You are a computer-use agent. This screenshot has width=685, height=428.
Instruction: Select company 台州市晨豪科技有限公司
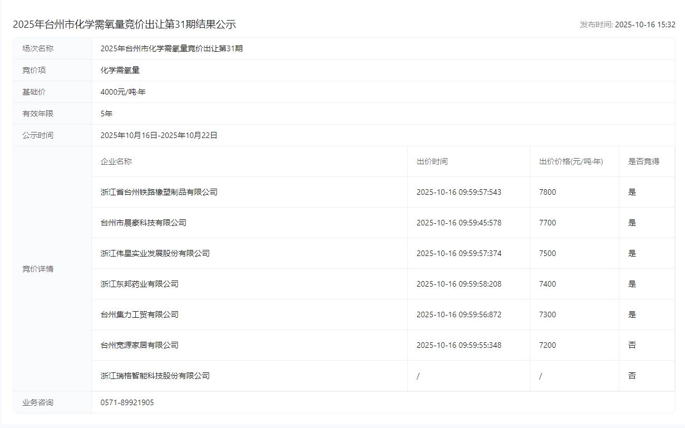click(143, 223)
